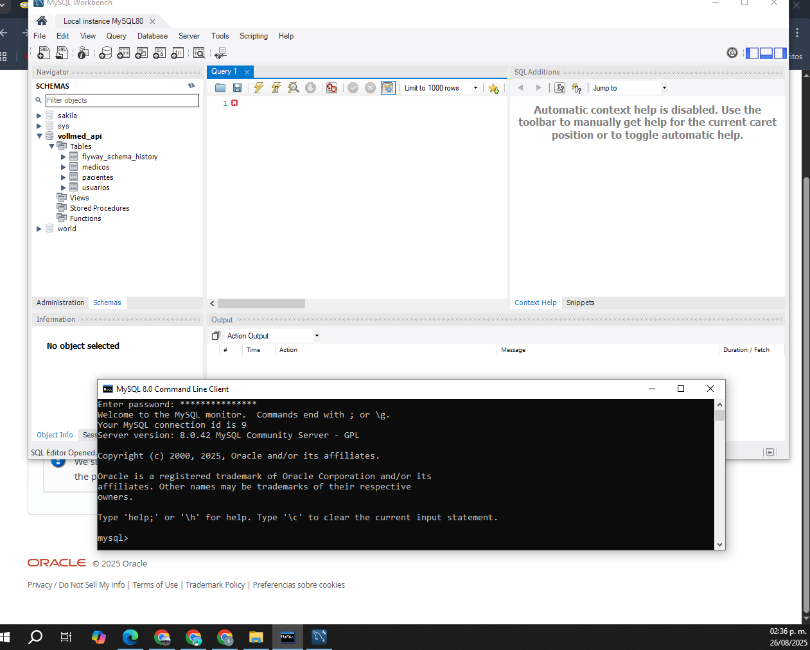Viewport: 810px width, 650px height.
Task: Select flyway_schema_history table
Action: click(119, 157)
